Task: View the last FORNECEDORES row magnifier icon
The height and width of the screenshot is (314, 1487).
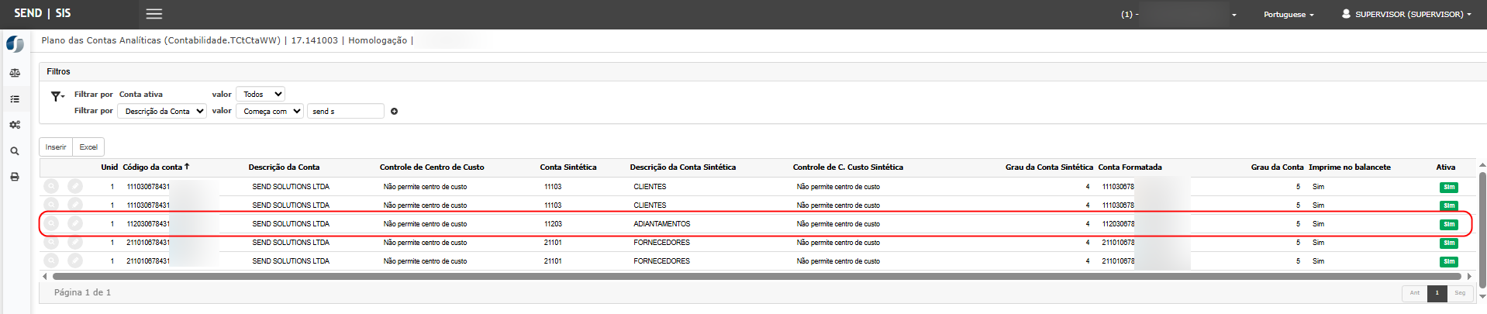Action: pos(51,261)
